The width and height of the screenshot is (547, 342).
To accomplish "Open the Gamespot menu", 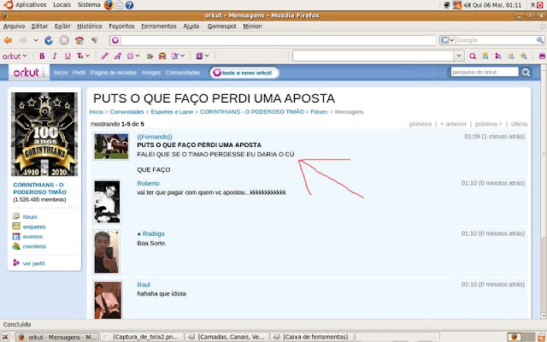I will pyautogui.click(x=222, y=27).
